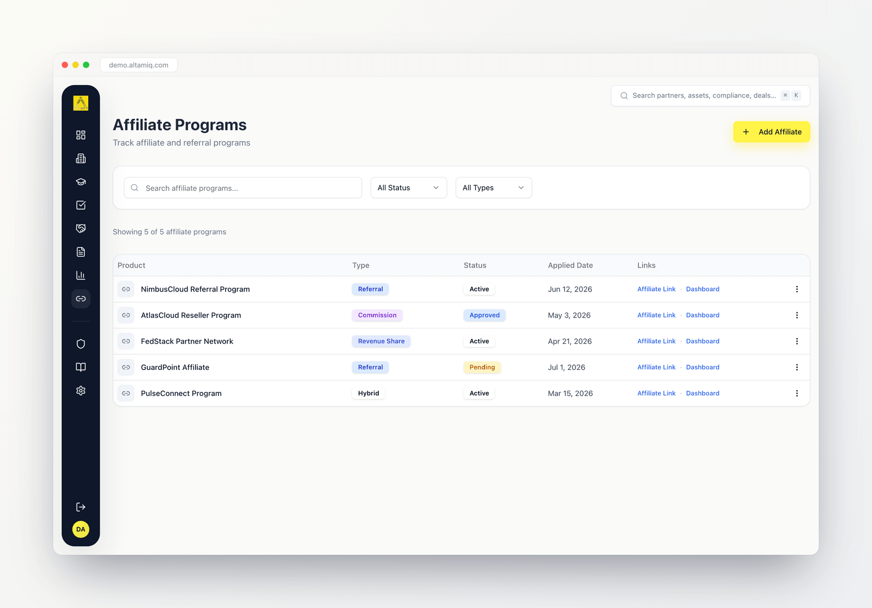Viewport: 872px width, 608px height.
Task: Open the three-dot menu for NimbusCloud row
Action: pos(797,289)
